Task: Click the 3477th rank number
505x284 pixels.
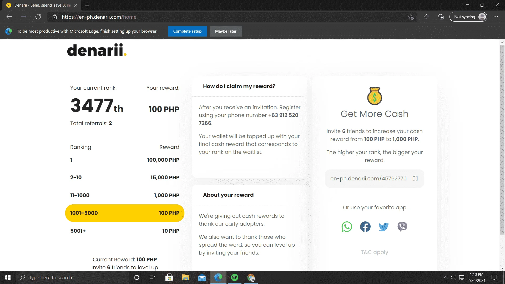Action: (x=97, y=105)
